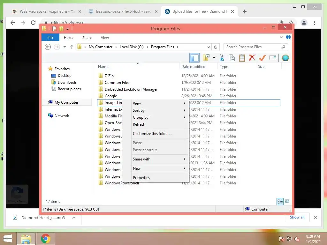Open the dropdown arrow beside the new folder icon
The image size is (327, 245).
(x=214, y=58)
